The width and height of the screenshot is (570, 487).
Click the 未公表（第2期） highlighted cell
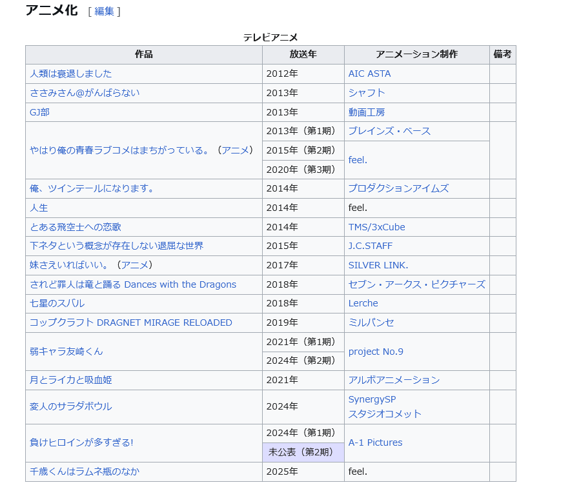tap(303, 452)
